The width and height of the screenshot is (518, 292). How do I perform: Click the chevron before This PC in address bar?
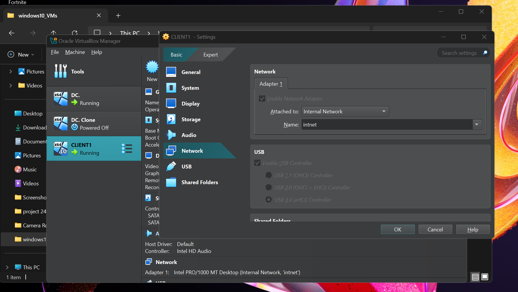point(110,33)
